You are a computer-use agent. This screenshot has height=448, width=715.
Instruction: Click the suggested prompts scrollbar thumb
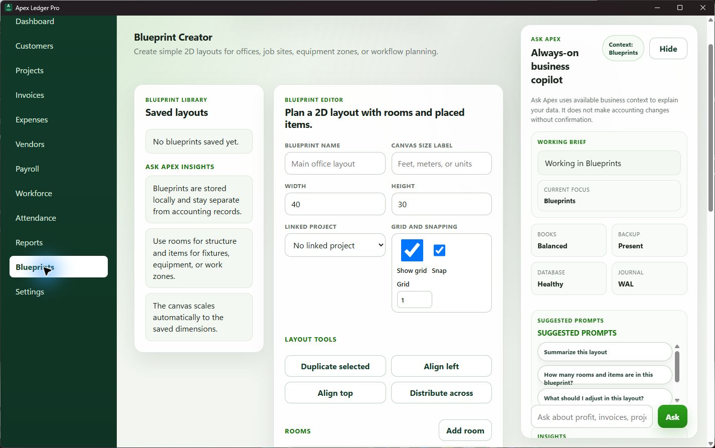click(x=677, y=366)
